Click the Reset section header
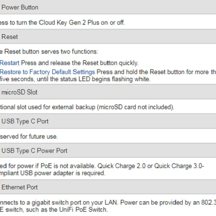 [x=10, y=37]
